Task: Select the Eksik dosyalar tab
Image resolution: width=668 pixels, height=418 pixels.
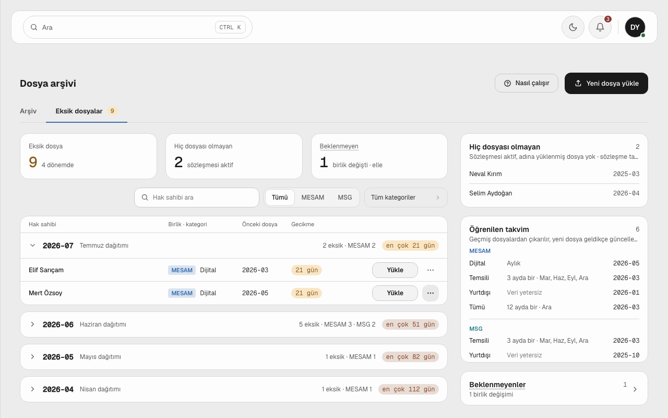Action: 87,111
